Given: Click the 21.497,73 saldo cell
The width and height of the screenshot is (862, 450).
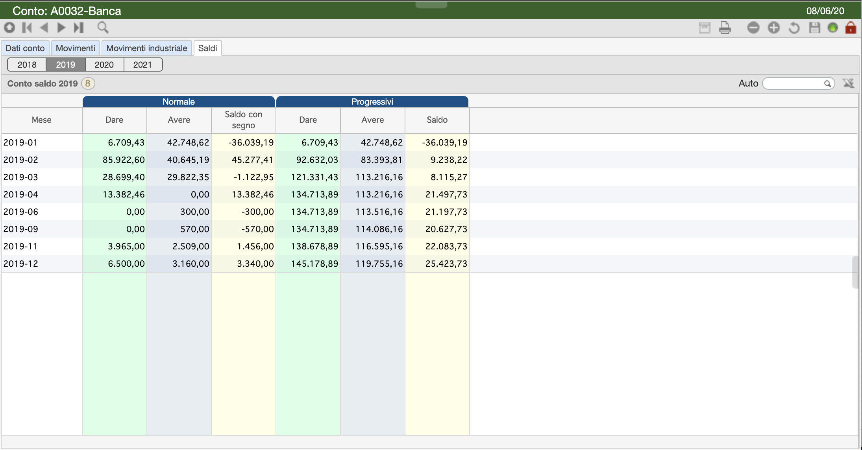Looking at the screenshot, I should (437, 194).
